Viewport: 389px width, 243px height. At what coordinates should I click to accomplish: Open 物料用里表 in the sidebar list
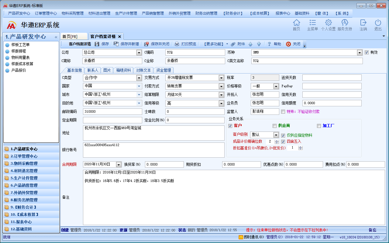20,57
